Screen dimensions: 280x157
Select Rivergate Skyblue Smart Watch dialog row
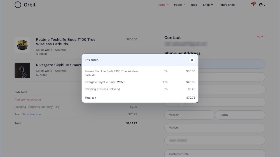click(105, 82)
